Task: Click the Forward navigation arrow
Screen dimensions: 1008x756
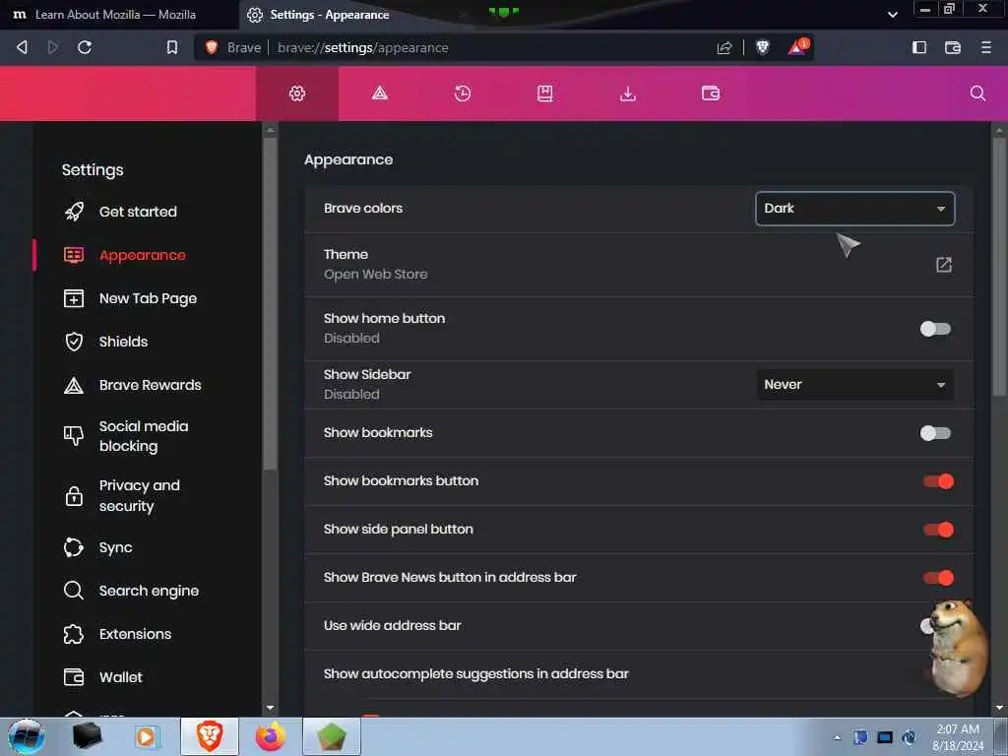Action: [x=53, y=47]
